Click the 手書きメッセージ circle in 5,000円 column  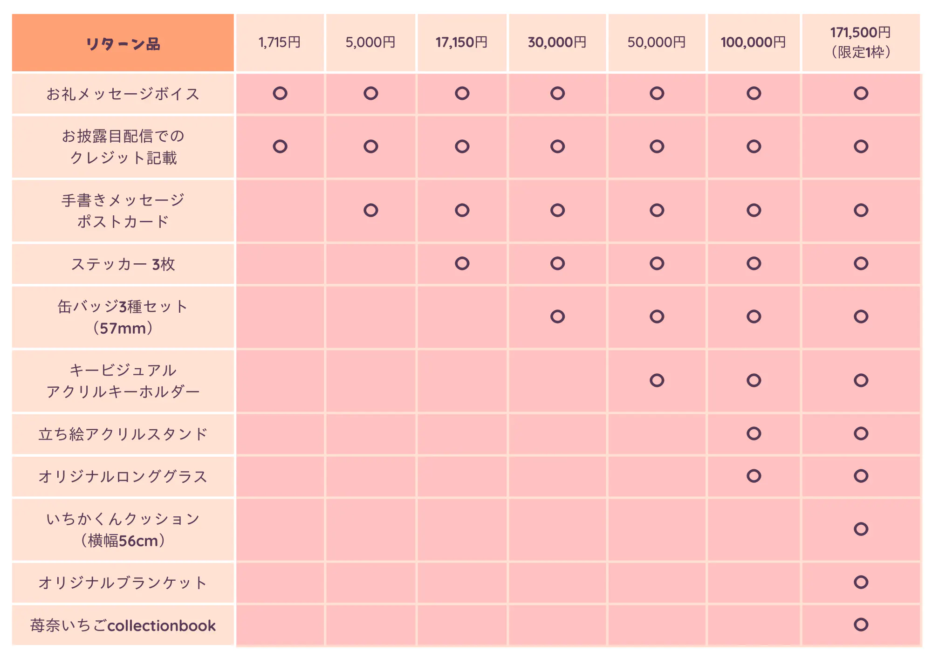pyautogui.click(x=371, y=210)
